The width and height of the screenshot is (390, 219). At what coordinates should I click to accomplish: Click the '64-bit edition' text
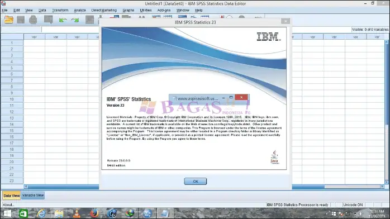[116, 165]
